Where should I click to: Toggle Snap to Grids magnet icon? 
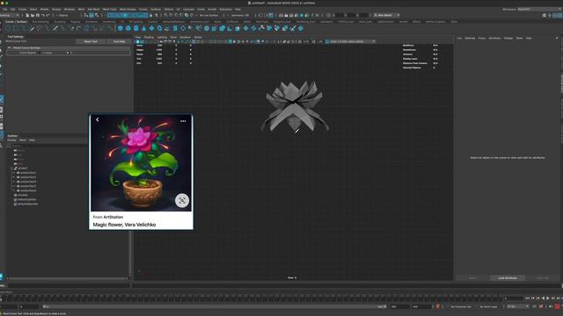(166, 16)
